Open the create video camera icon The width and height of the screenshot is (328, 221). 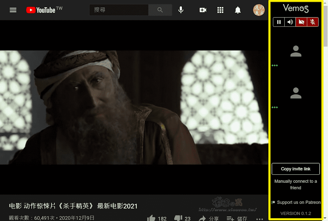(203, 10)
